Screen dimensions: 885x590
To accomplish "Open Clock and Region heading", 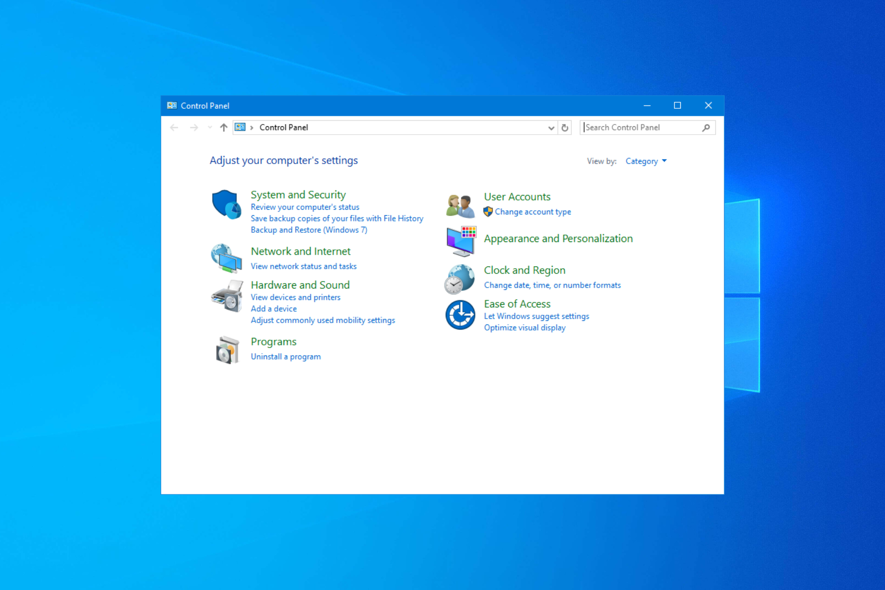I will click(525, 270).
